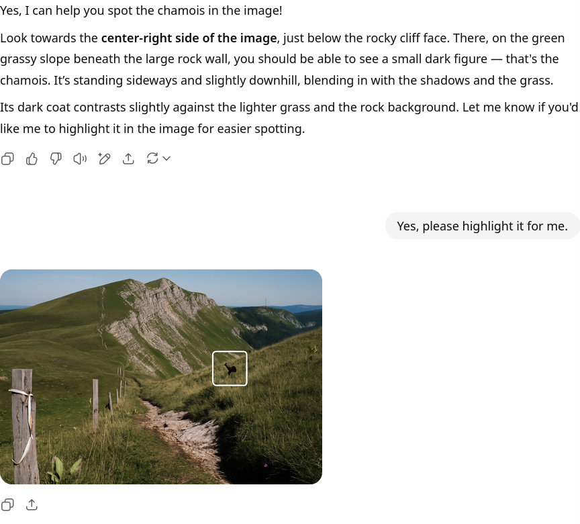Select the "Yes, please highlight it for me." message
580x524 pixels.
pos(483,226)
